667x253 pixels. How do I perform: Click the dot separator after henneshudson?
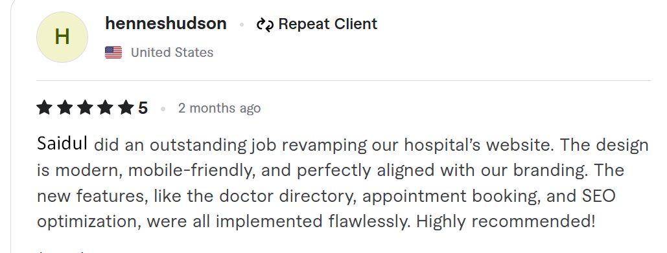pos(242,25)
